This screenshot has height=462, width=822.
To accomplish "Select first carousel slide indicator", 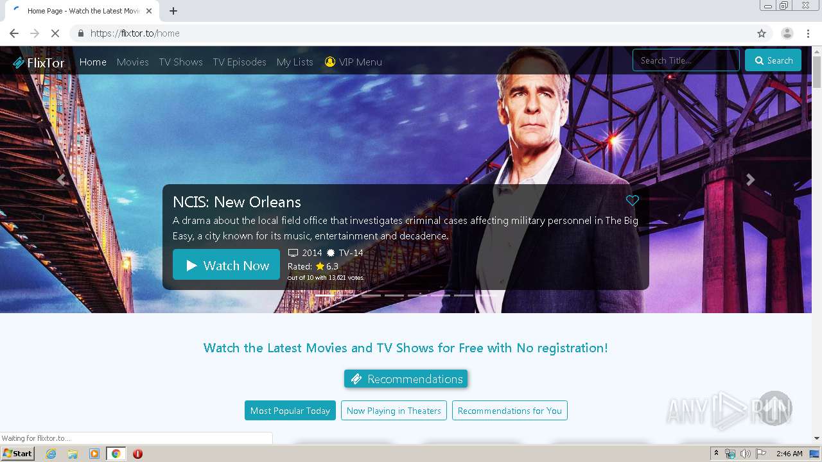I will pyautogui.click(x=325, y=295).
